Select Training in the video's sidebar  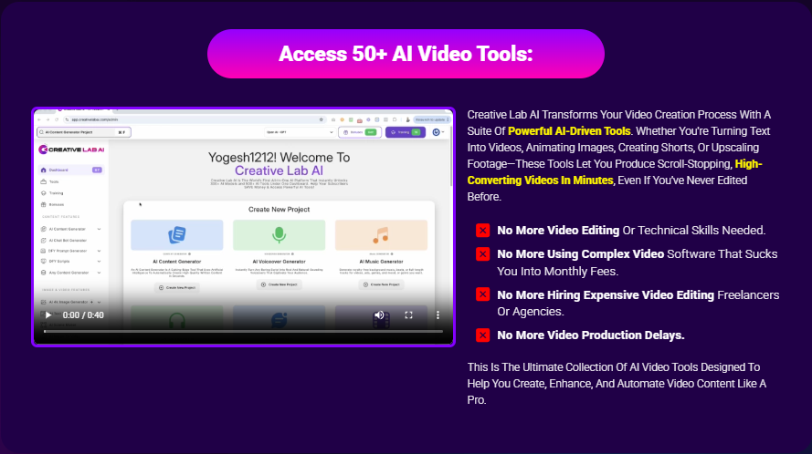pos(56,193)
